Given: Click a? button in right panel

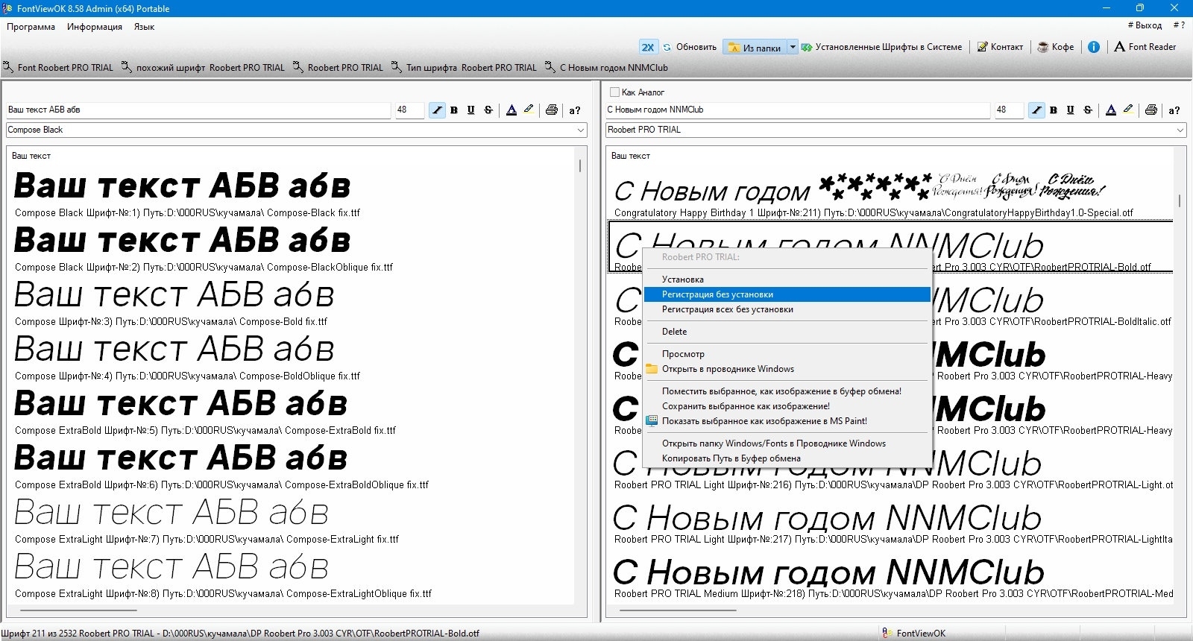Looking at the screenshot, I should (1174, 110).
